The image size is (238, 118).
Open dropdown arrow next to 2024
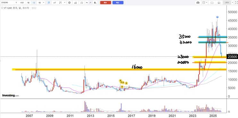[x=232, y=3]
